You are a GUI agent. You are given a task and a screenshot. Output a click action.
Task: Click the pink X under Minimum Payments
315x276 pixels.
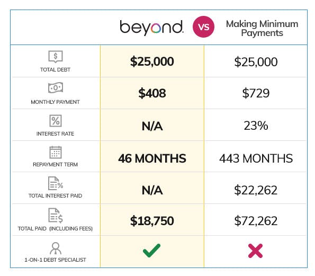255,251
